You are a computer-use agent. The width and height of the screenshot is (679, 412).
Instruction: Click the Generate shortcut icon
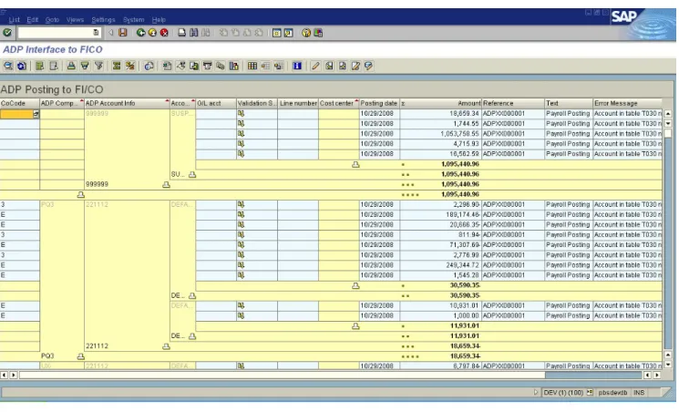[x=288, y=33]
